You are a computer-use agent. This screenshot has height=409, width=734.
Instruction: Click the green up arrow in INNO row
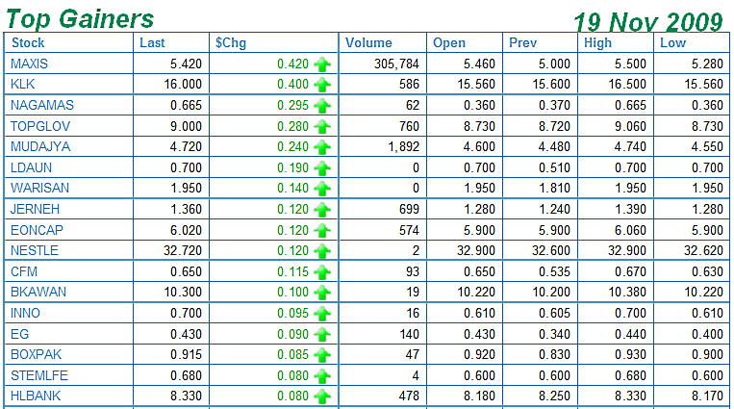(x=322, y=314)
